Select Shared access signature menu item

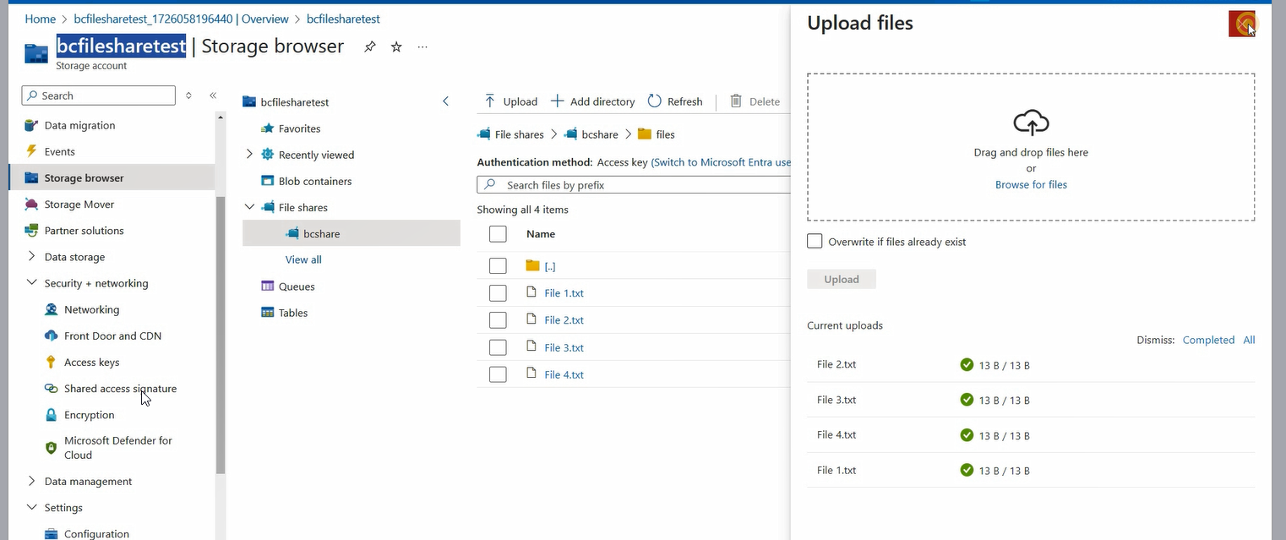pos(120,389)
